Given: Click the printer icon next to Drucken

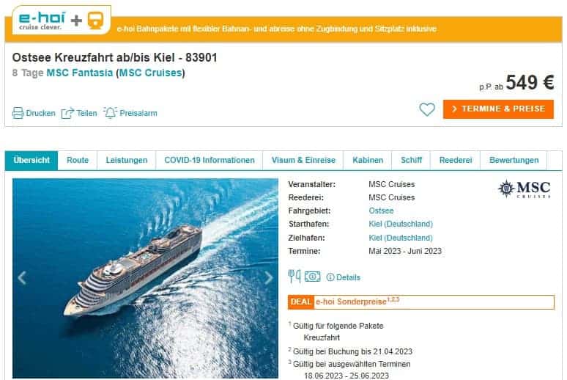Looking at the screenshot, I should click(18, 113).
